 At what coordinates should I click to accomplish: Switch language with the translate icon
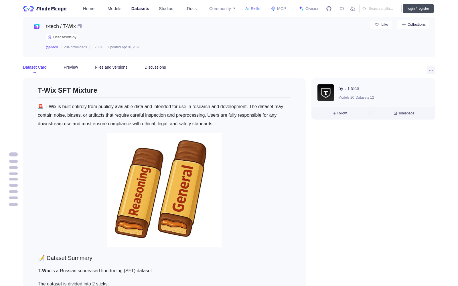pos(352,9)
